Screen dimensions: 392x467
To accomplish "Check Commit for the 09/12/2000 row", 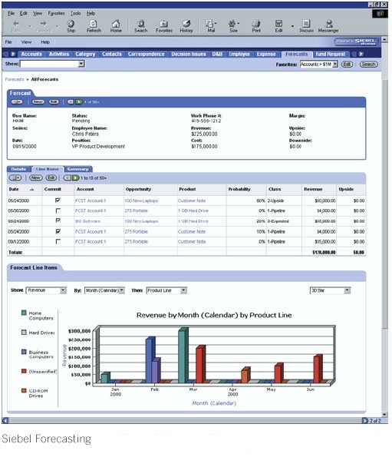I will point(58,241).
